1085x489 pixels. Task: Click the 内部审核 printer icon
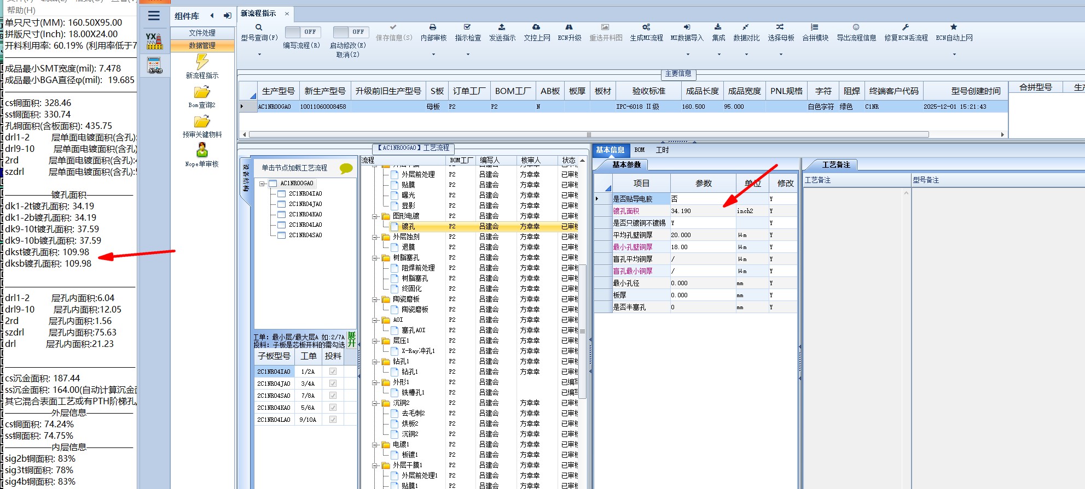(x=433, y=27)
